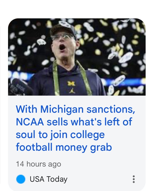This screenshot has height=191, width=156.
Task: Click the "With Michigan sanctions," headline line
Action: click(75, 109)
